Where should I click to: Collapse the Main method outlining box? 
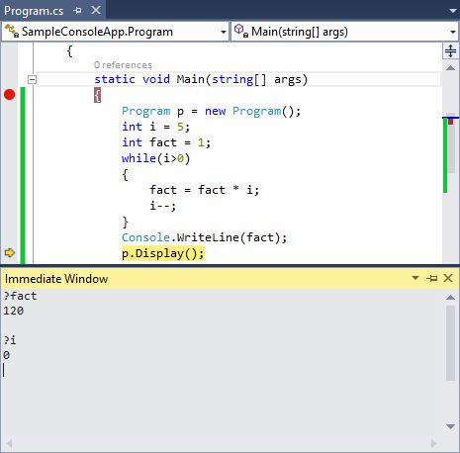coord(32,79)
